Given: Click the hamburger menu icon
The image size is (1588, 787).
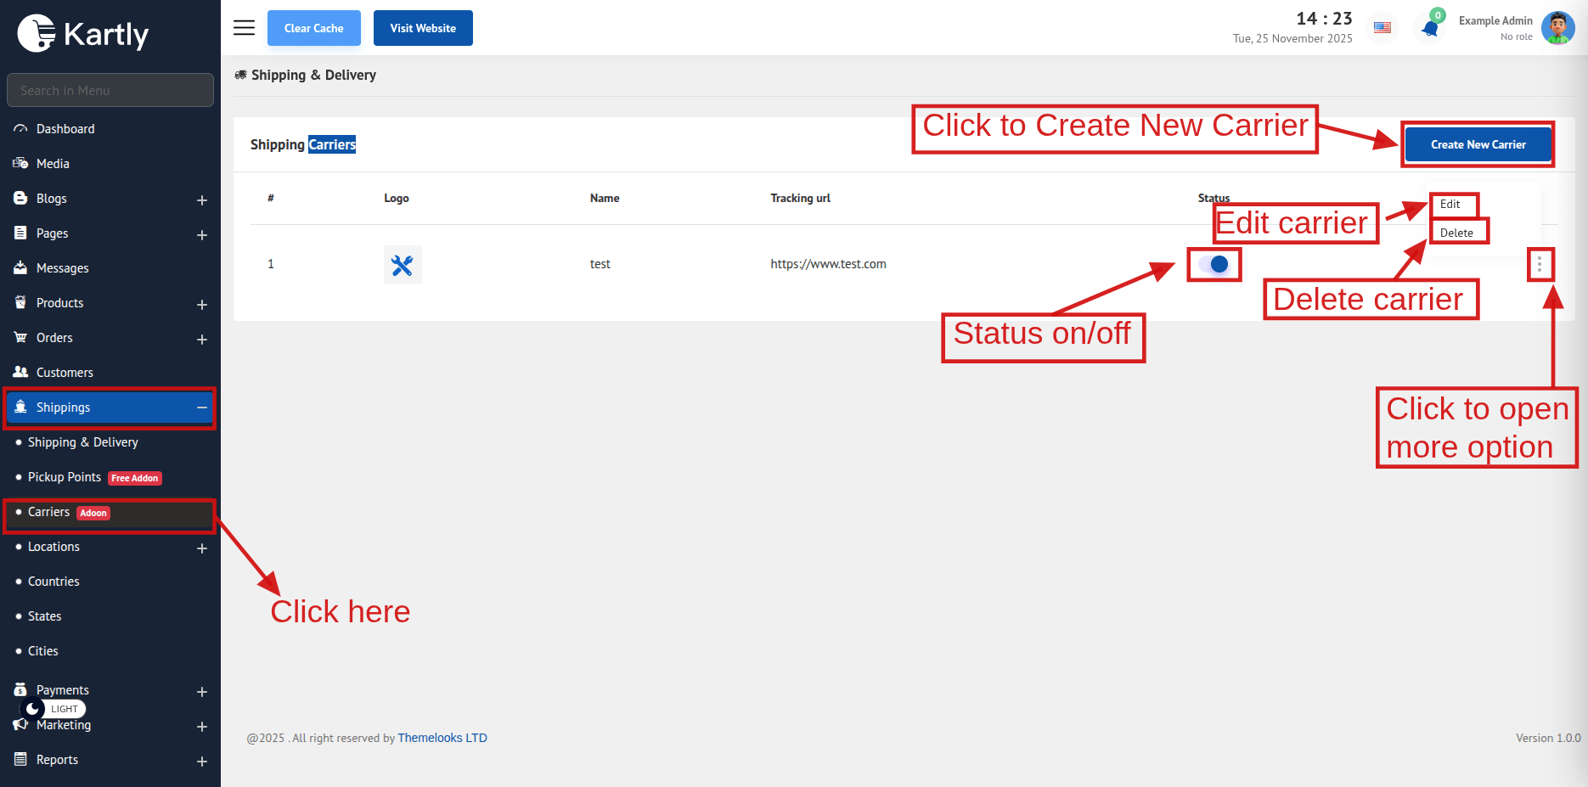Looking at the screenshot, I should pyautogui.click(x=244, y=28).
